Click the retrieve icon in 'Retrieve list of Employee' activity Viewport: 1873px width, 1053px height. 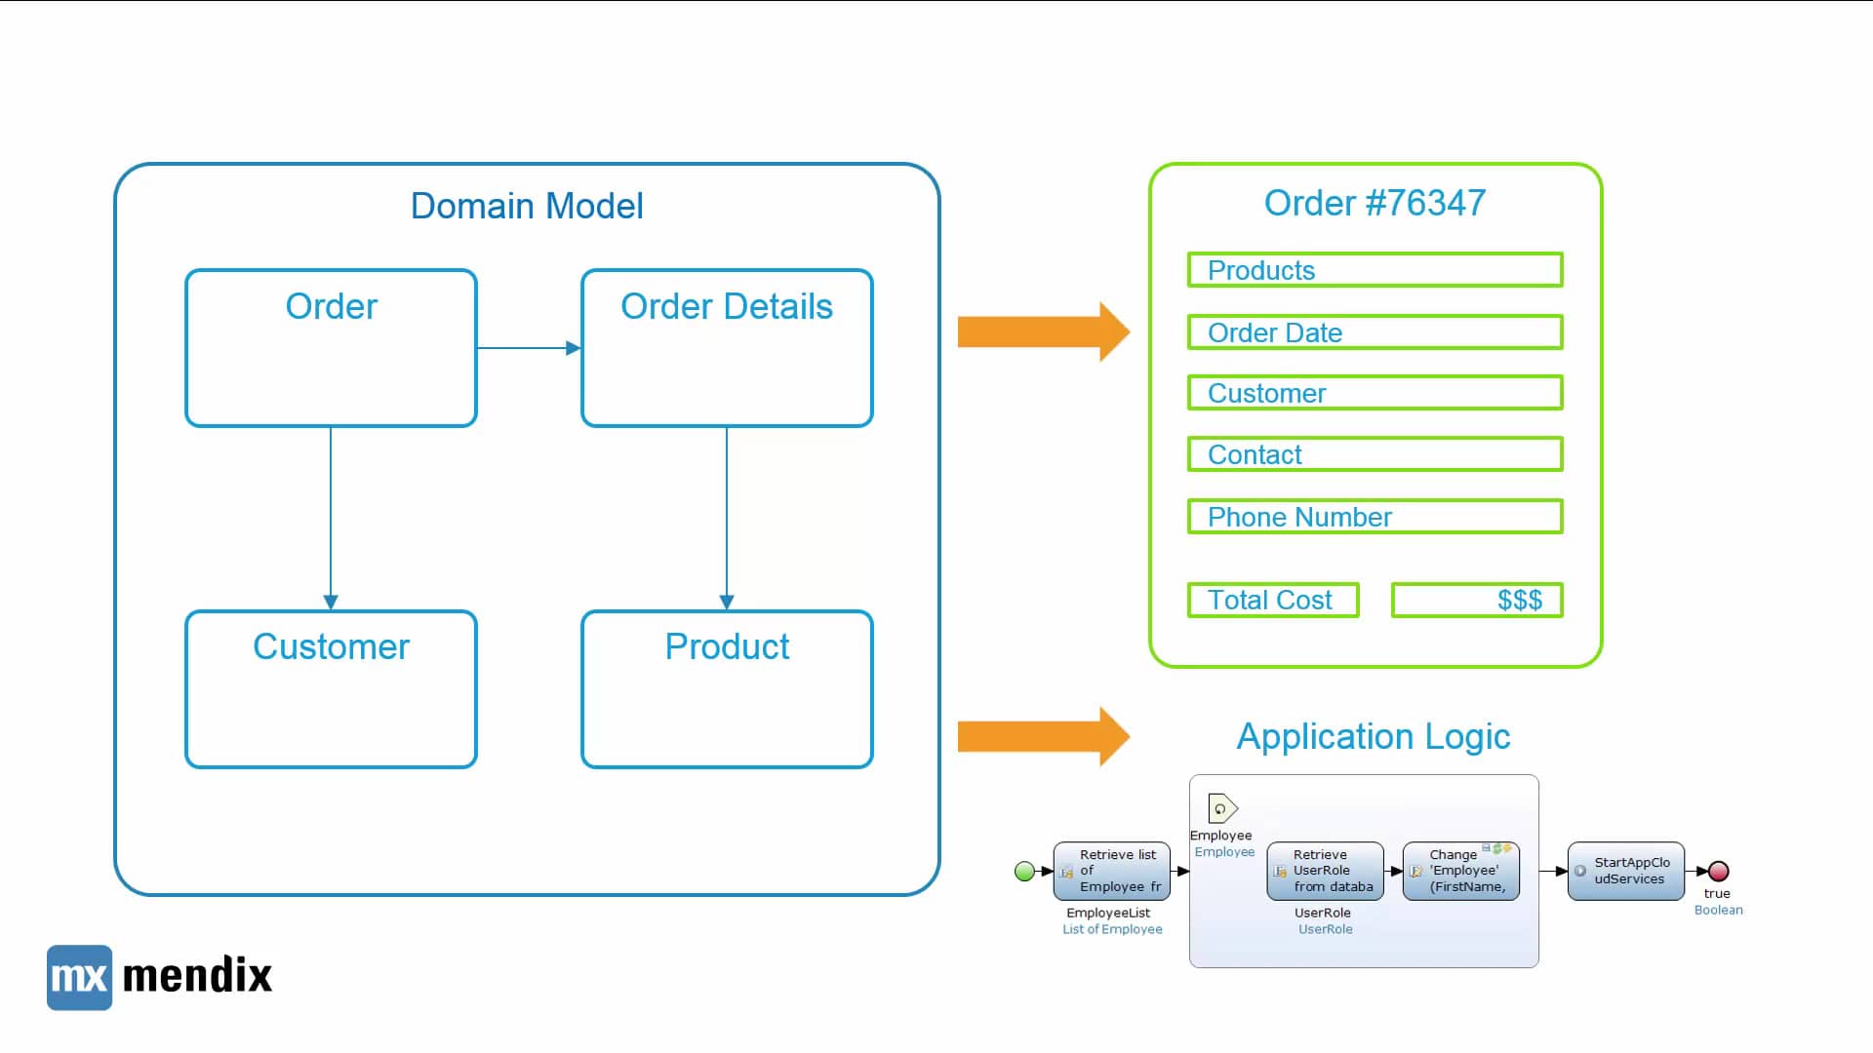[x=1065, y=872]
